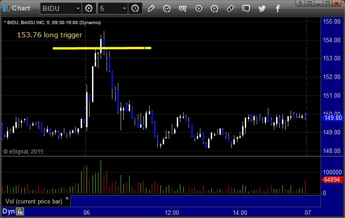Select the yellow long trigger line
The height and width of the screenshot is (218, 345).
tap(102, 48)
